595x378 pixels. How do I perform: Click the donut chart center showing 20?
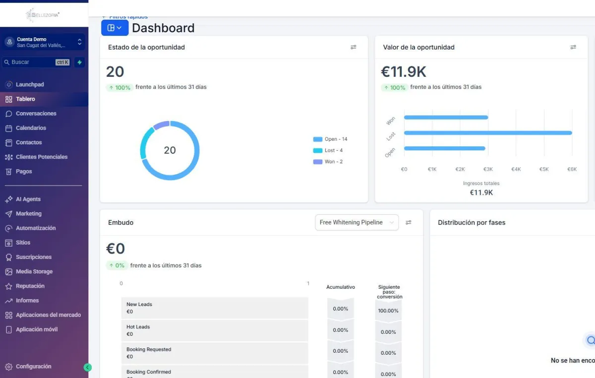point(170,150)
